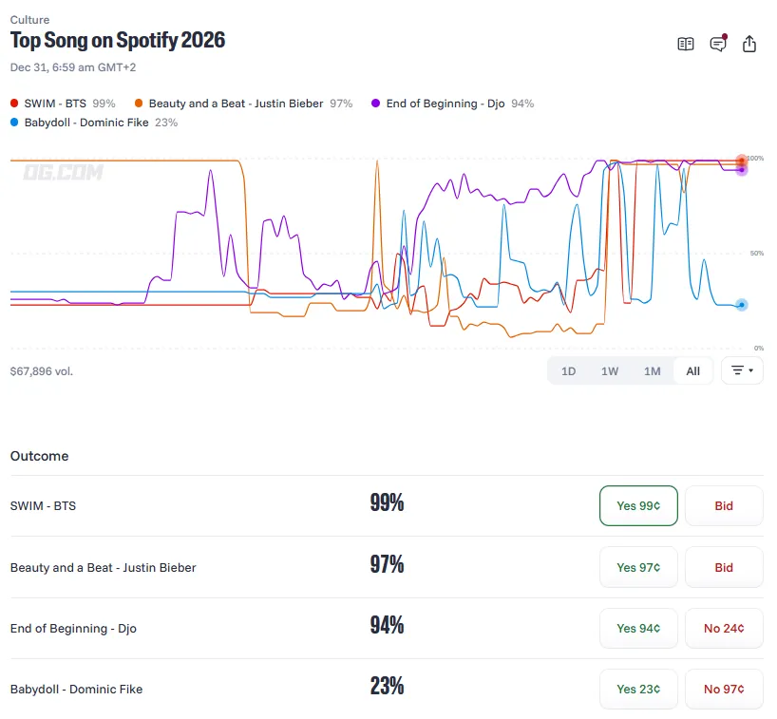Screen dimensions: 777x719
Task: Click Yes 94¢ for End of Beginning
Action: (638, 629)
